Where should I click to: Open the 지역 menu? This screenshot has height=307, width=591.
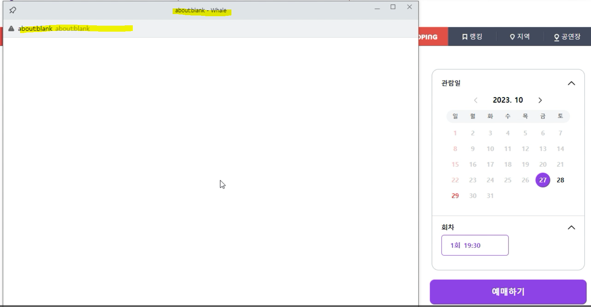[520, 37]
